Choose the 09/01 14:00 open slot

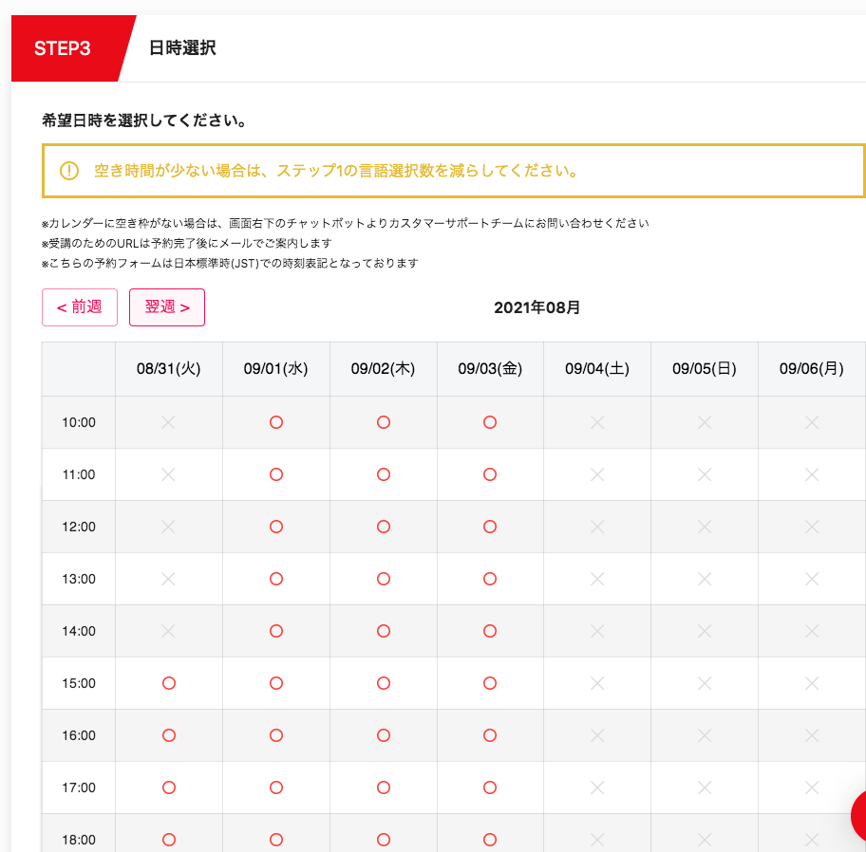click(276, 631)
